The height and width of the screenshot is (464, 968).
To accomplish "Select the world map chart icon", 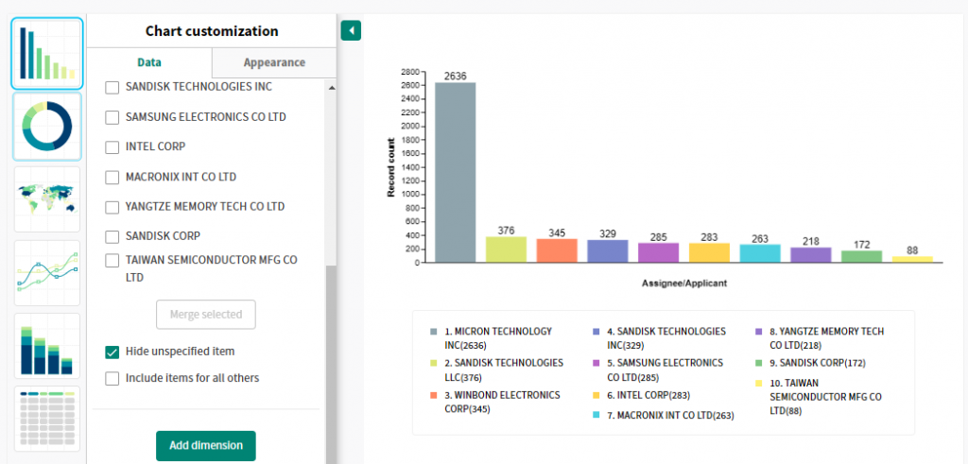I will (x=47, y=198).
